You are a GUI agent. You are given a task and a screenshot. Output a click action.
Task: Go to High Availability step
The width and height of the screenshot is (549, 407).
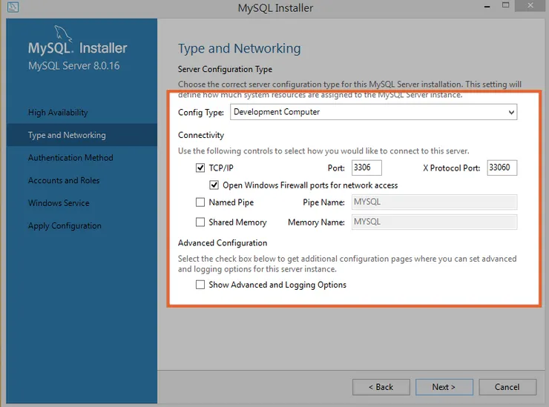click(58, 113)
